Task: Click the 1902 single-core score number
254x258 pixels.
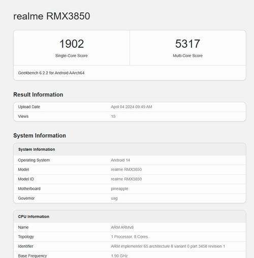Action: [72, 44]
